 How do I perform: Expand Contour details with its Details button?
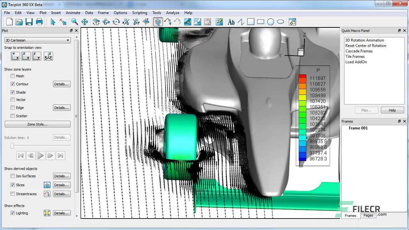click(61, 84)
